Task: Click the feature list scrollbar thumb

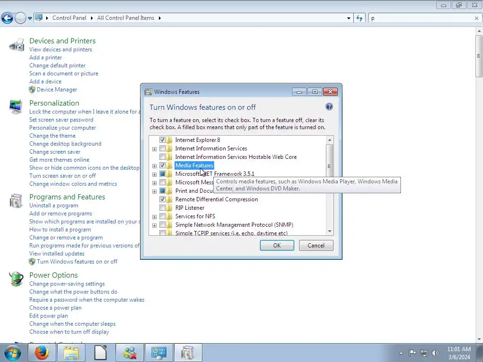Action: (x=329, y=166)
